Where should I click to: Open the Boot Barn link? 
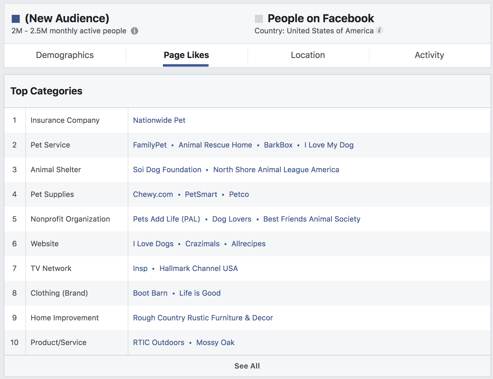pos(150,293)
